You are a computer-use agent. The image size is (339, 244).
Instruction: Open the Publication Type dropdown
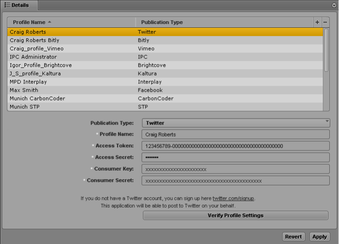[236, 123]
